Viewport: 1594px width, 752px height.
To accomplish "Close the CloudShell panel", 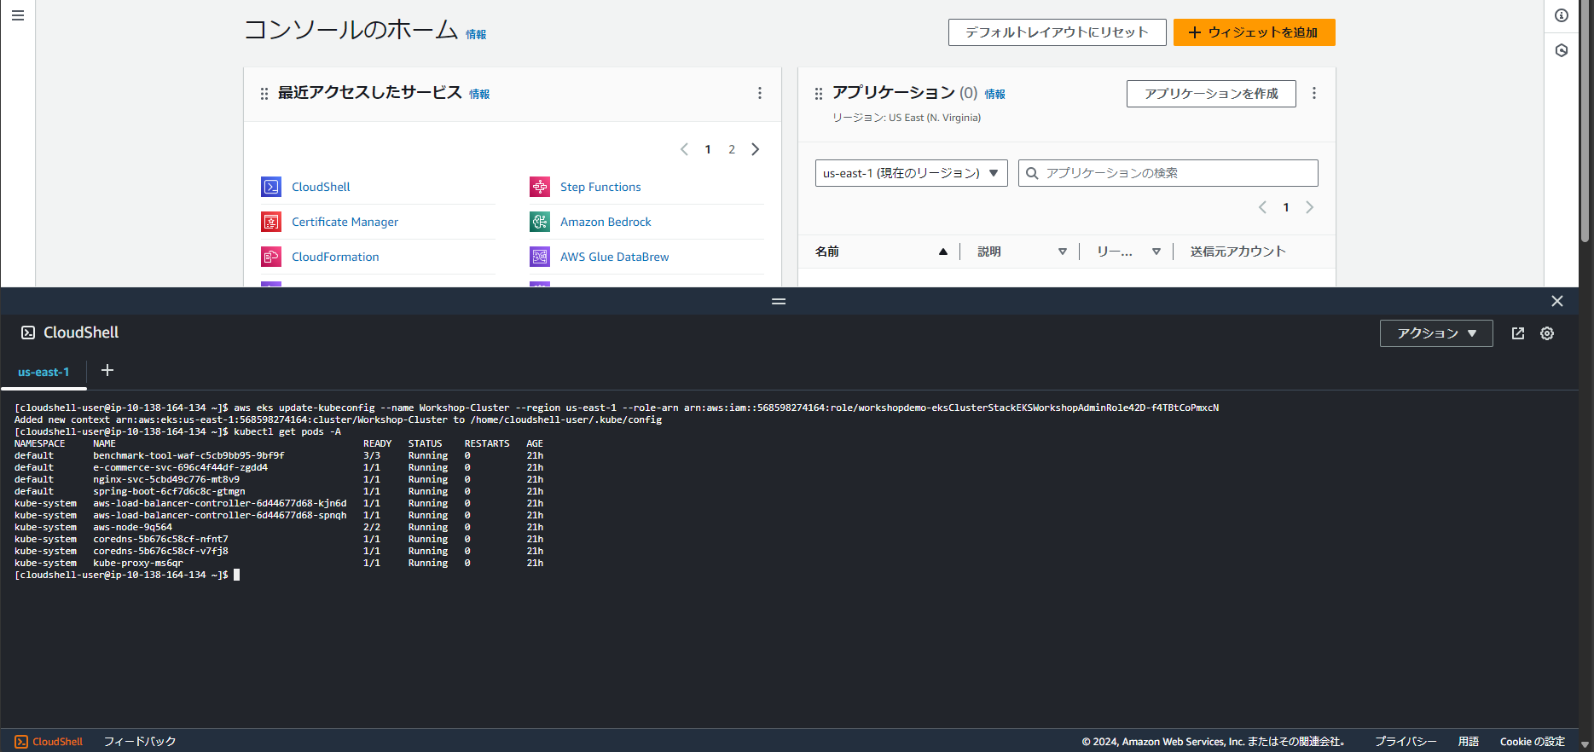I will pyautogui.click(x=1557, y=301).
